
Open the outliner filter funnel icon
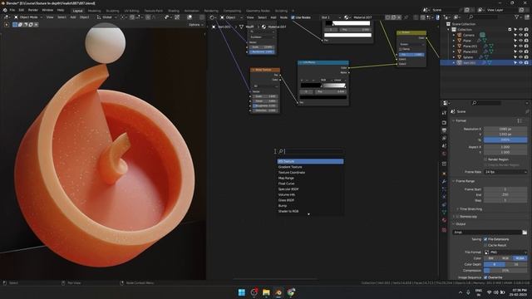(x=517, y=17)
